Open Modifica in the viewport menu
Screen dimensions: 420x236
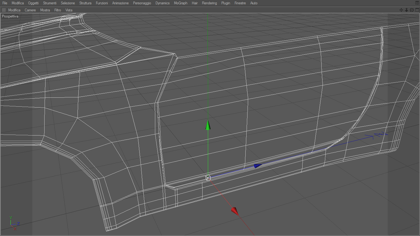(x=14, y=10)
